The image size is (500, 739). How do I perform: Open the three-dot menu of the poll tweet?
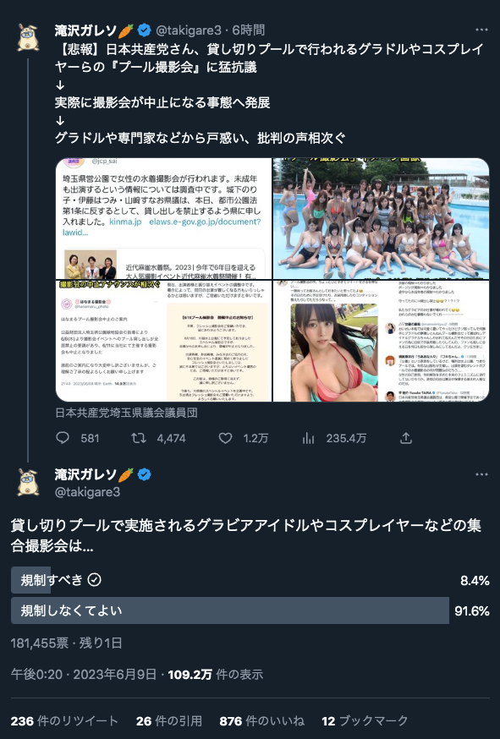(481, 474)
